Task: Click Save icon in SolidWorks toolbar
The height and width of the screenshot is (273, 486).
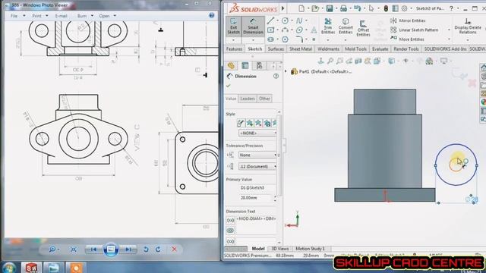Action: 329,8
